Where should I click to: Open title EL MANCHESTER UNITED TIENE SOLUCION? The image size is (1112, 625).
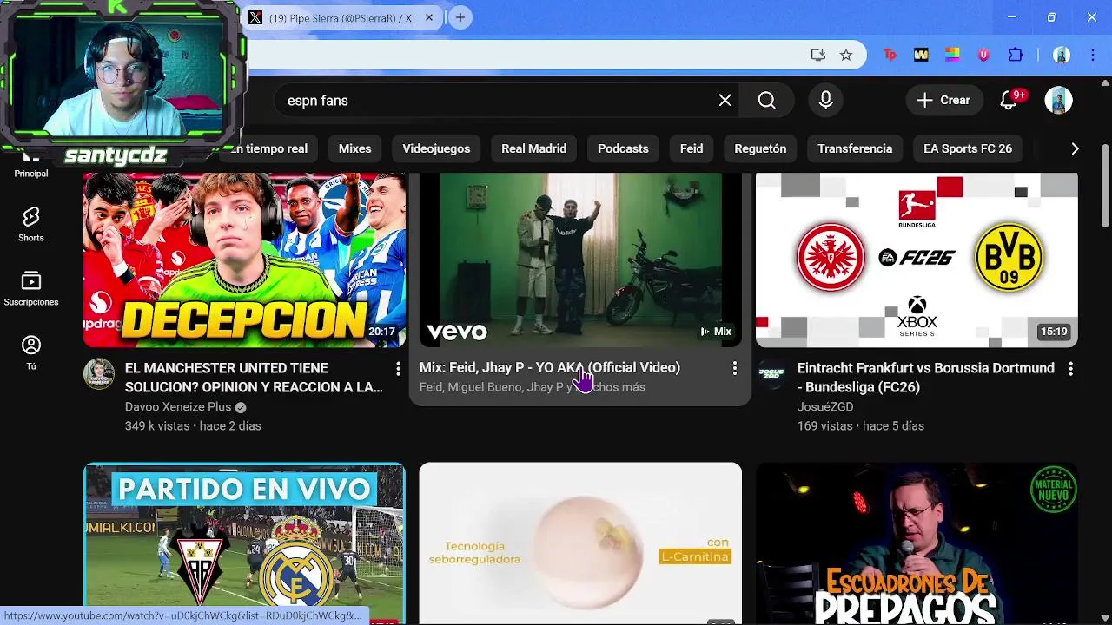[254, 378]
